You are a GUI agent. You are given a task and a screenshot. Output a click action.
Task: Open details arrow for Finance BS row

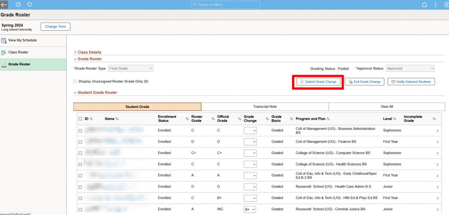coord(438,142)
